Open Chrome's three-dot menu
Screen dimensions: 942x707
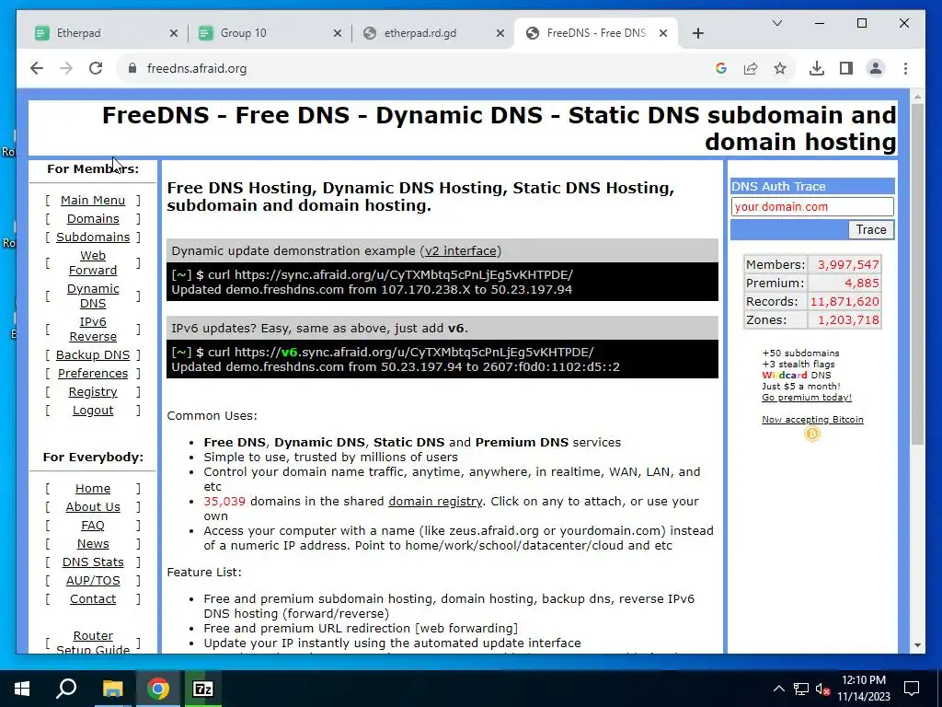[905, 68]
